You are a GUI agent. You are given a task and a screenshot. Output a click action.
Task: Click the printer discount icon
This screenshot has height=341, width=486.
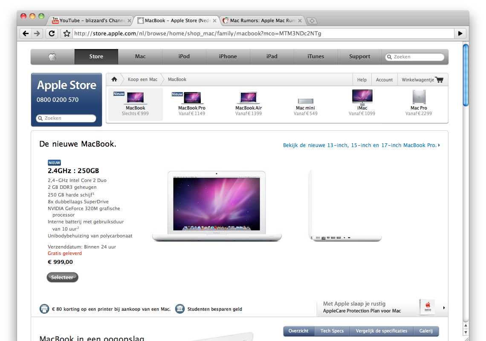pos(44,309)
